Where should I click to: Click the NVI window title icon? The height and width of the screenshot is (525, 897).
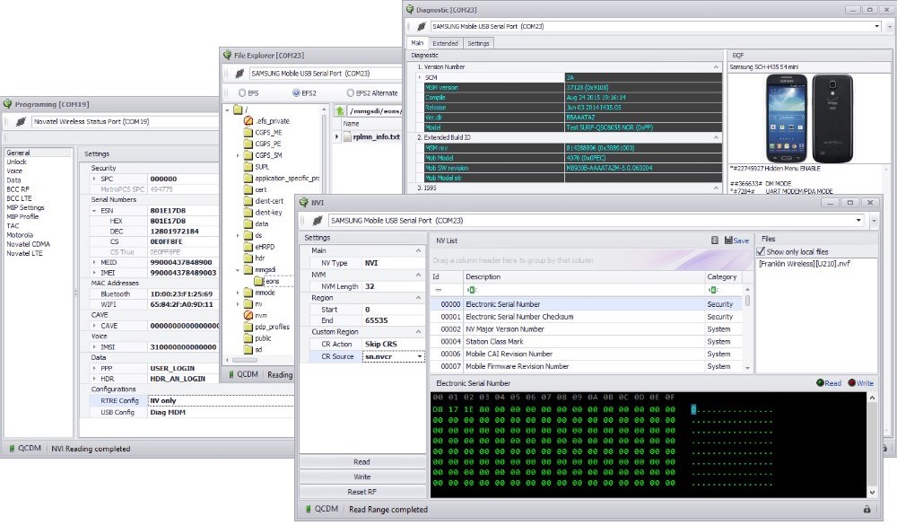click(304, 202)
